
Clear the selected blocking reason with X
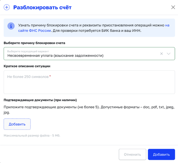point(161,54)
